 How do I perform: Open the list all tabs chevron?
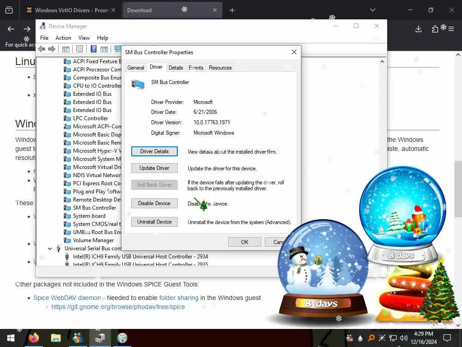(373, 10)
